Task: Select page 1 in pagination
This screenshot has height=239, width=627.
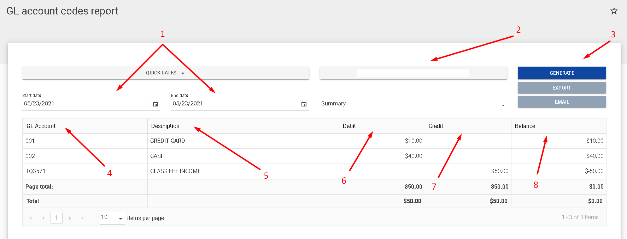Action: [57, 218]
